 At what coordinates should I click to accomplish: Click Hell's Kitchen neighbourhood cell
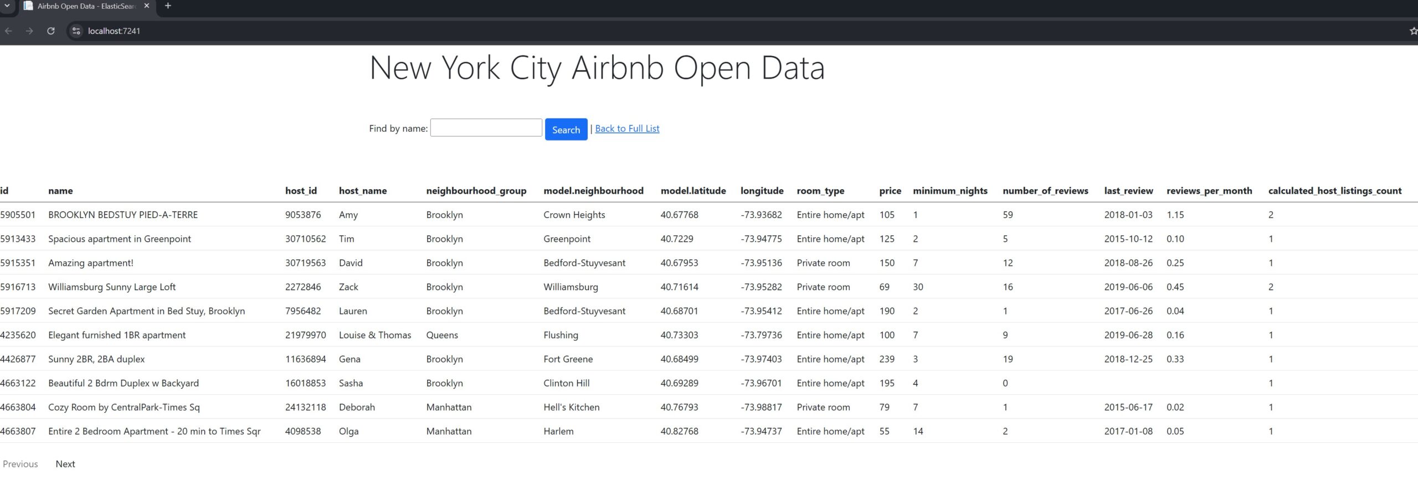pos(571,407)
